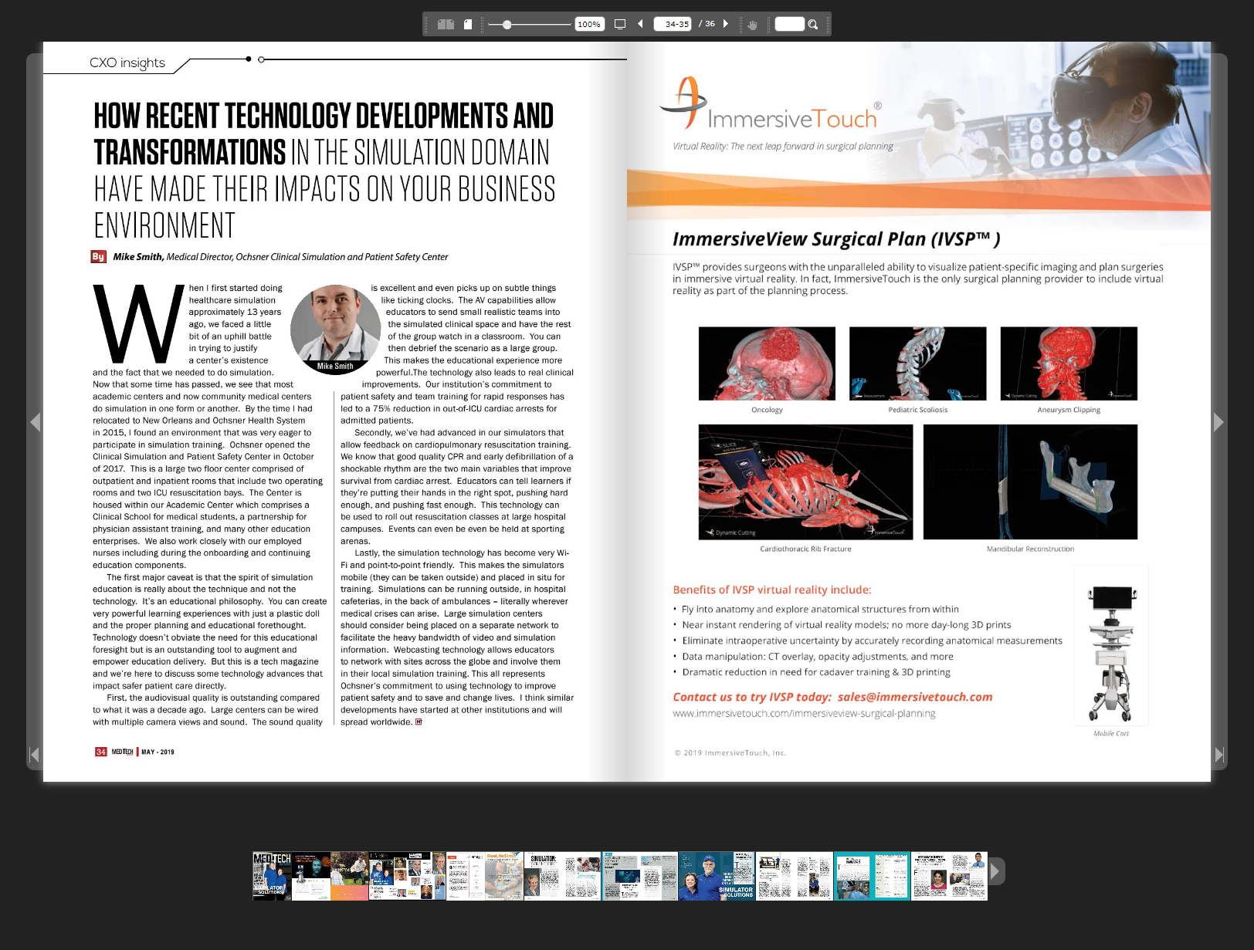Click the Pediatric Scoliosis spine image

click(x=917, y=363)
